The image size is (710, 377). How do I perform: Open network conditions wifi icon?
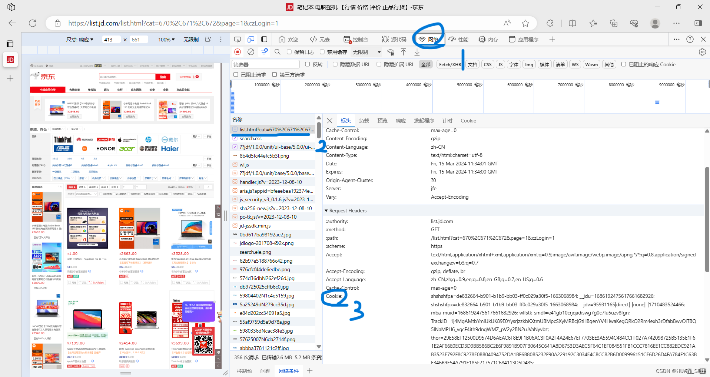click(x=391, y=52)
